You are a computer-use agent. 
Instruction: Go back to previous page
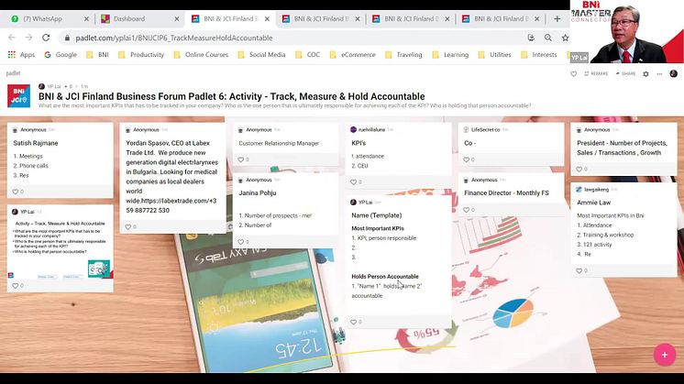point(12,38)
